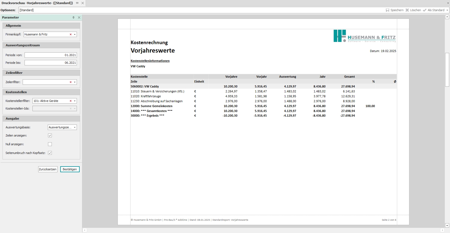Image resolution: width=450 pixels, height=233 pixels.
Task: Click the Bestätigen button
Action: pyautogui.click(x=70, y=169)
